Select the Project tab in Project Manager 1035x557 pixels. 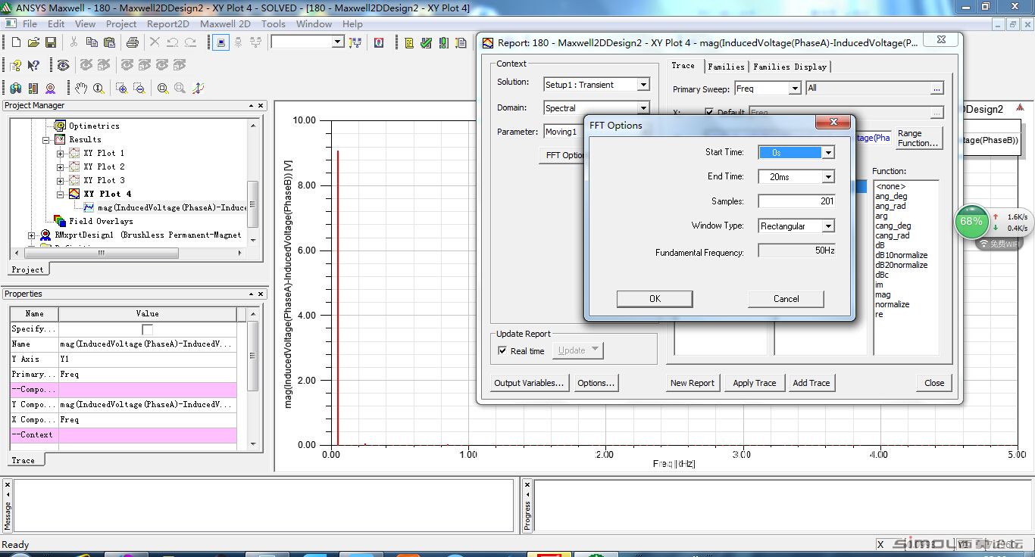(28, 269)
